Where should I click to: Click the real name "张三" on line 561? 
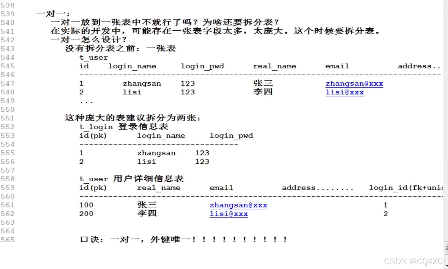pyautogui.click(x=147, y=205)
